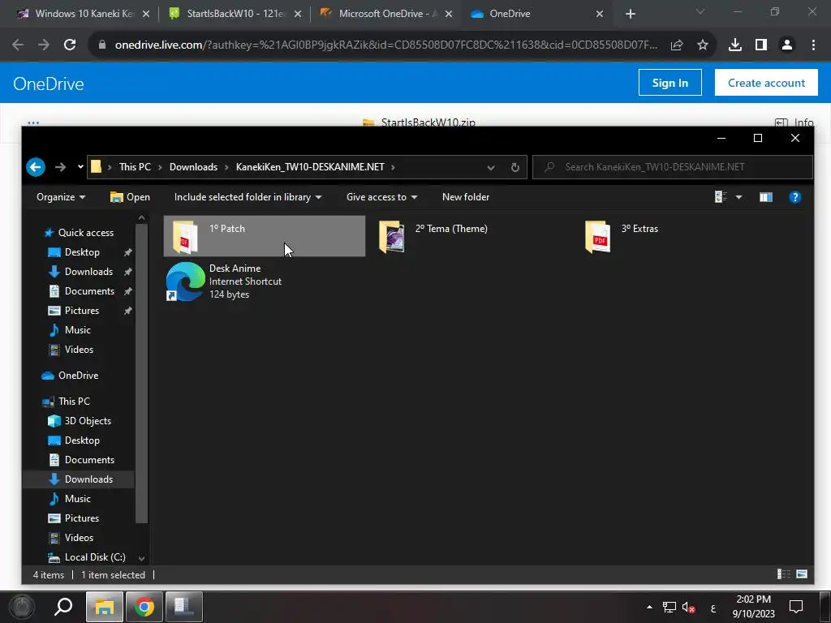Viewport: 831px width, 623px height.
Task: Click the Search KanekiKen_TW10 field
Action: 673,167
